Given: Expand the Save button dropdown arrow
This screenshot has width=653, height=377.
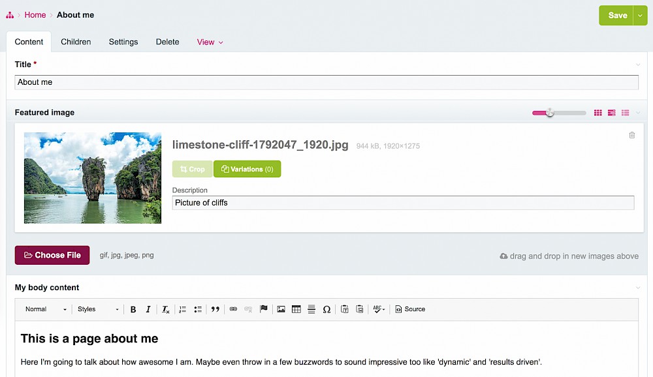Looking at the screenshot, I should [640, 16].
